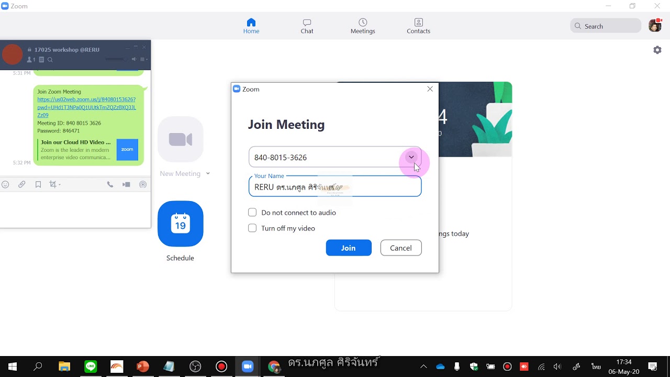This screenshot has width=670, height=377.
Task: Open the Schedule calendar icon
Action: (181, 224)
